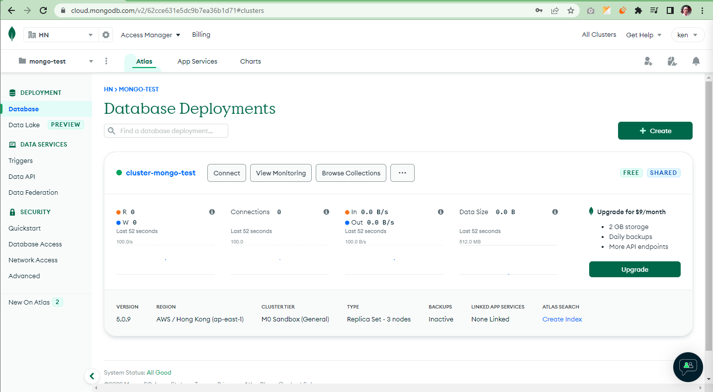Open the Access Manager dropdown

tap(150, 35)
